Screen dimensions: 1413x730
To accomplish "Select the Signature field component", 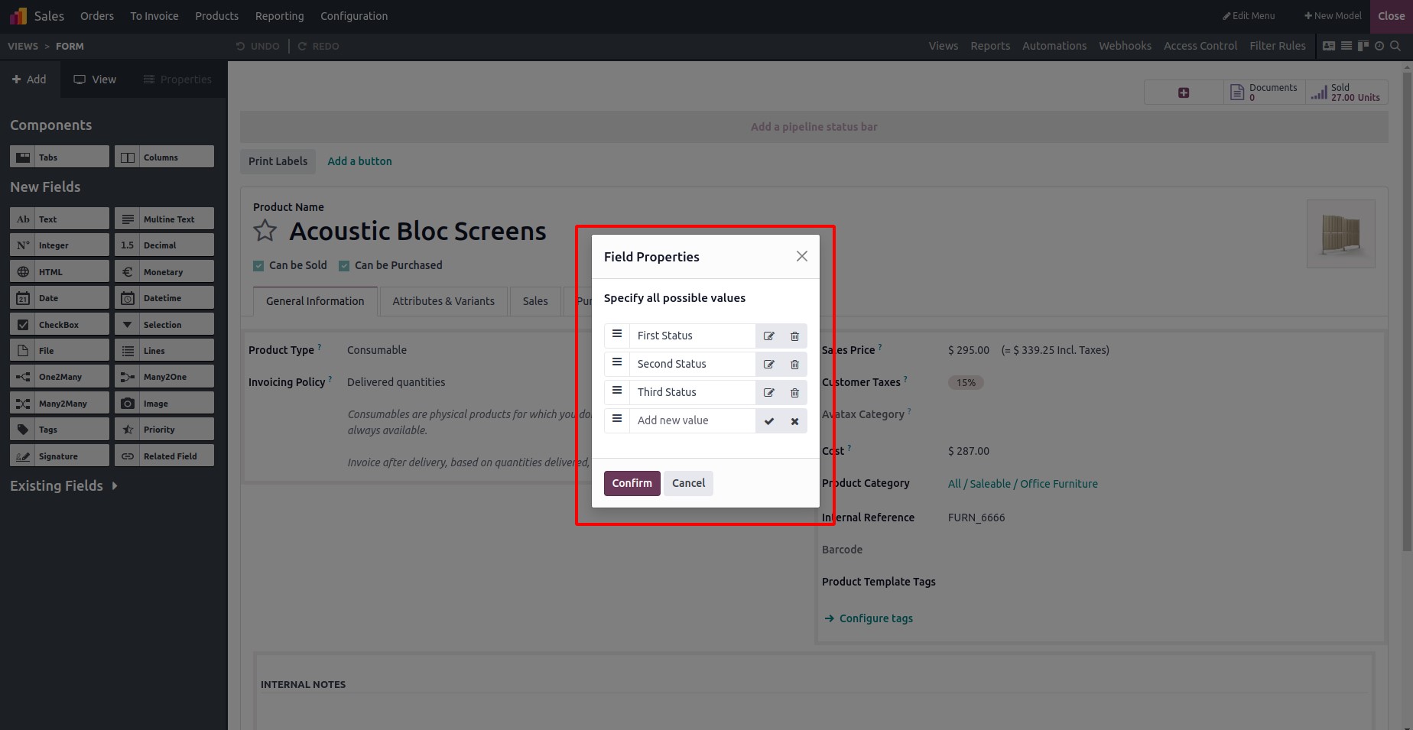I will [x=60, y=456].
